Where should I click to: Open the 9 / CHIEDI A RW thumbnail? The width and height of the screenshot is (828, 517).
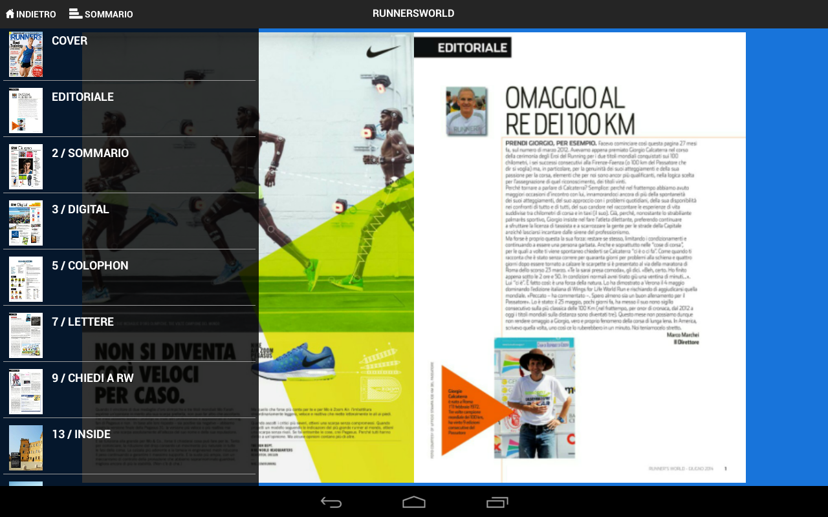pos(26,392)
